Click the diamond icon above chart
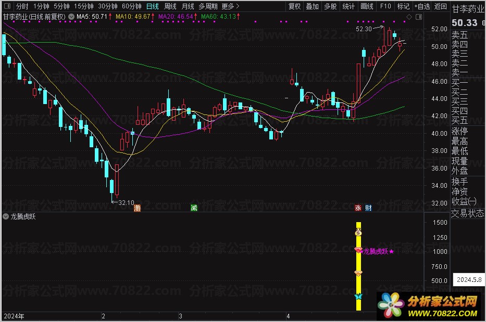Screen dimensions: 486x322 coord(409,17)
